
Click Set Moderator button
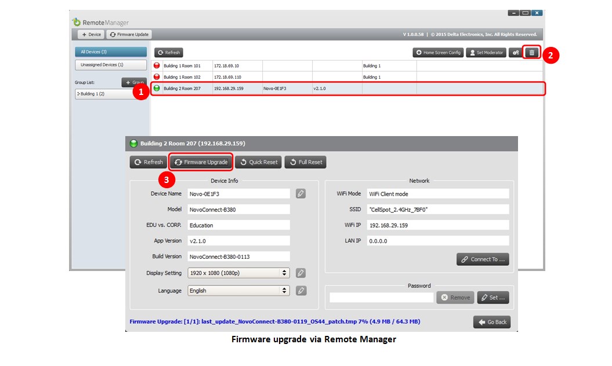point(486,52)
